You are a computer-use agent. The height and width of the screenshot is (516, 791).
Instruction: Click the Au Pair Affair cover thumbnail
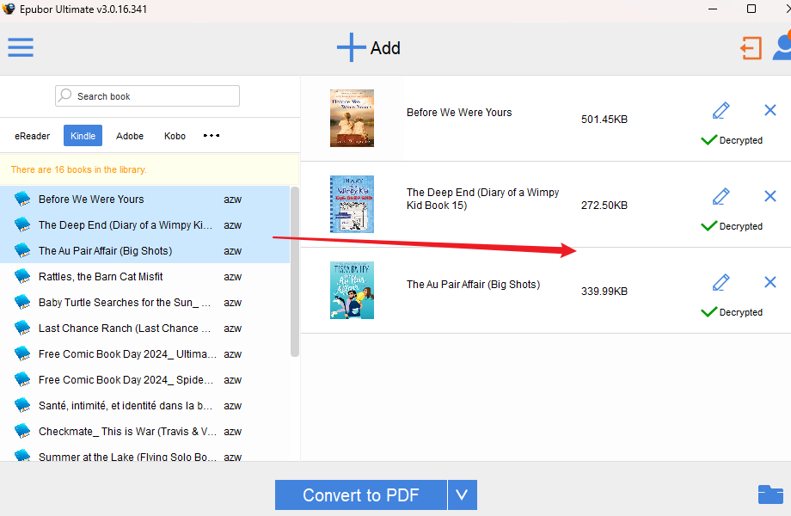(x=352, y=290)
